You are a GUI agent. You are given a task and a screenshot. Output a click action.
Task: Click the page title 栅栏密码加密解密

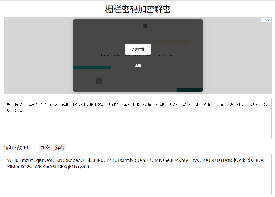(137, 9)
